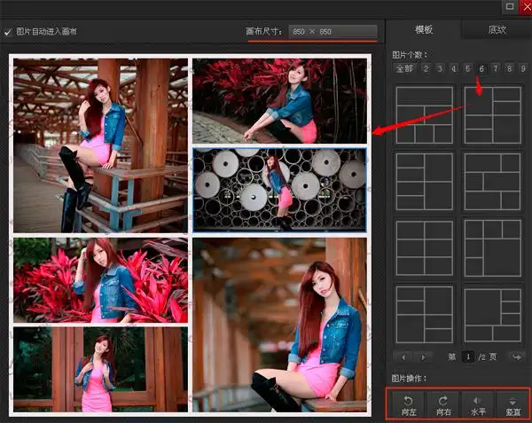Rotate image right with 向右 button
This screenshot has height=423, width=532.
point(442,404)
